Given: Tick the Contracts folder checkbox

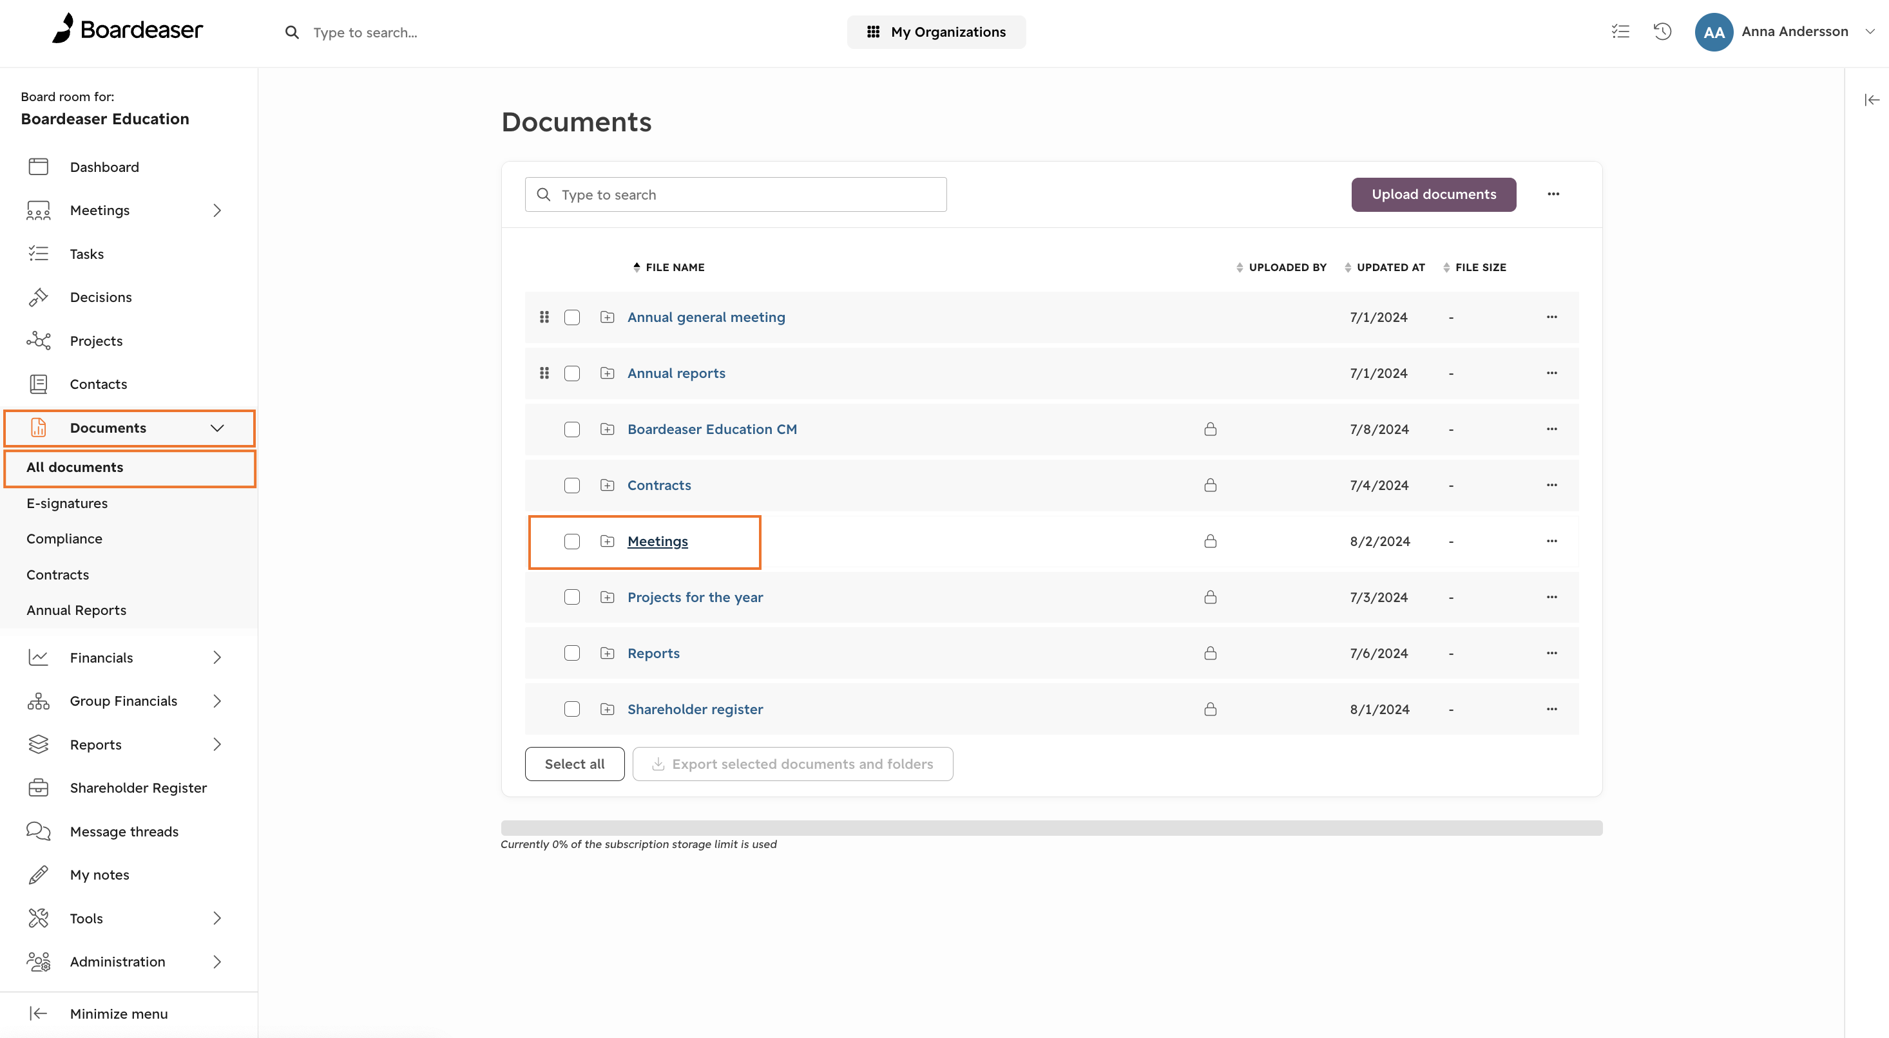Looking at the screenshot, I should tap(572, 486).
